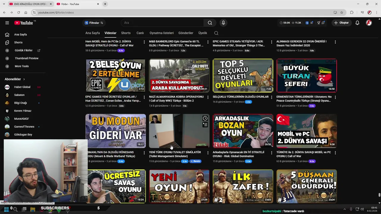Image resolution: width=381 pixels, height=214 pixels.
Task: Open options for ERMENİSTAN TÜRKLERİNDİR video
Action: click(335, 97)
